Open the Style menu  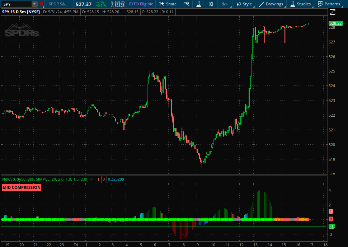pos(244,4)
